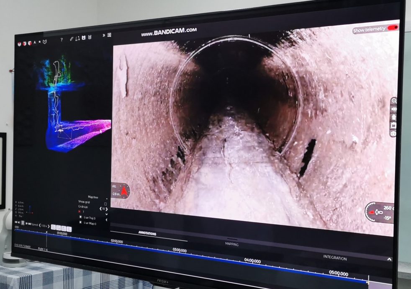Image resolution: width=411 pixels, height=289 pixels.
Task: Switch to the MAPPING tab
Action: [x=231, y=244]
